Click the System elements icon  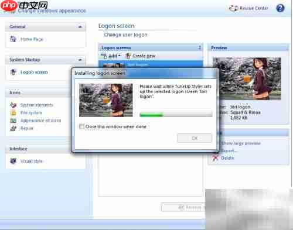pos(13,105)
